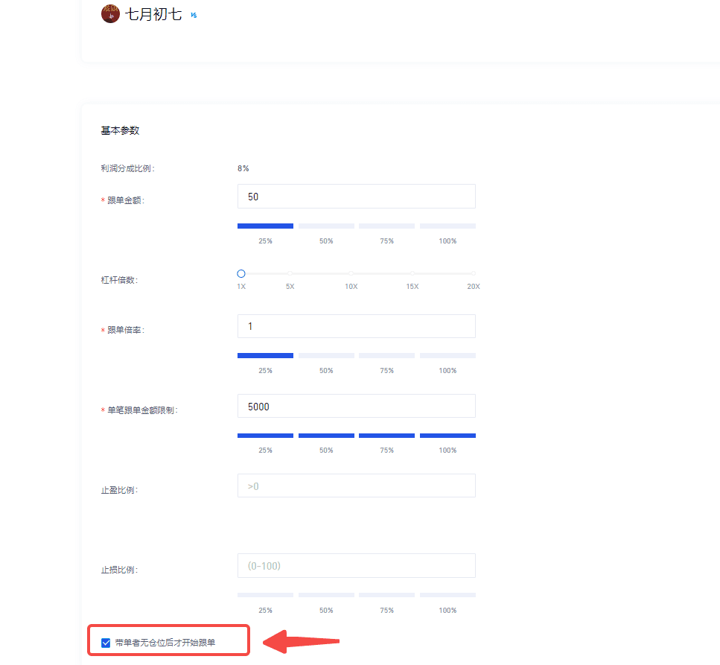Click the 1X leverage slider handle
This screenshot has width=720, height=665.
tap(241, 274)
